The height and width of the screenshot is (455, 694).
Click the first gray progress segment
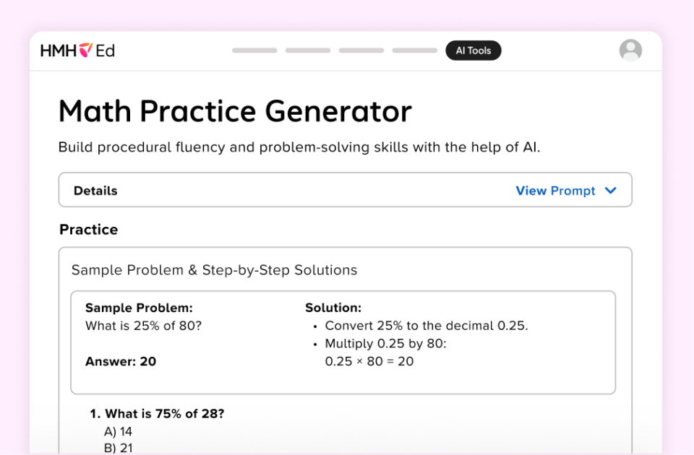(x=254, y=51)
